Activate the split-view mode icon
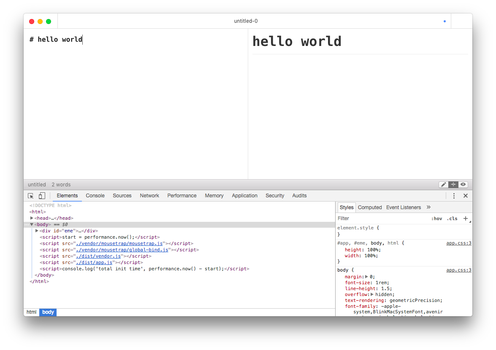Screen dimensions: 496x350 pyautogui.click(x=453, y=184)
